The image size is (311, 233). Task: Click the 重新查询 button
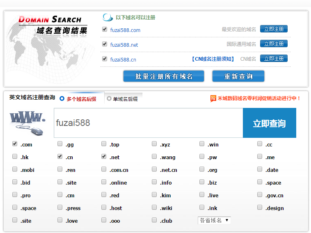[238, 76]
